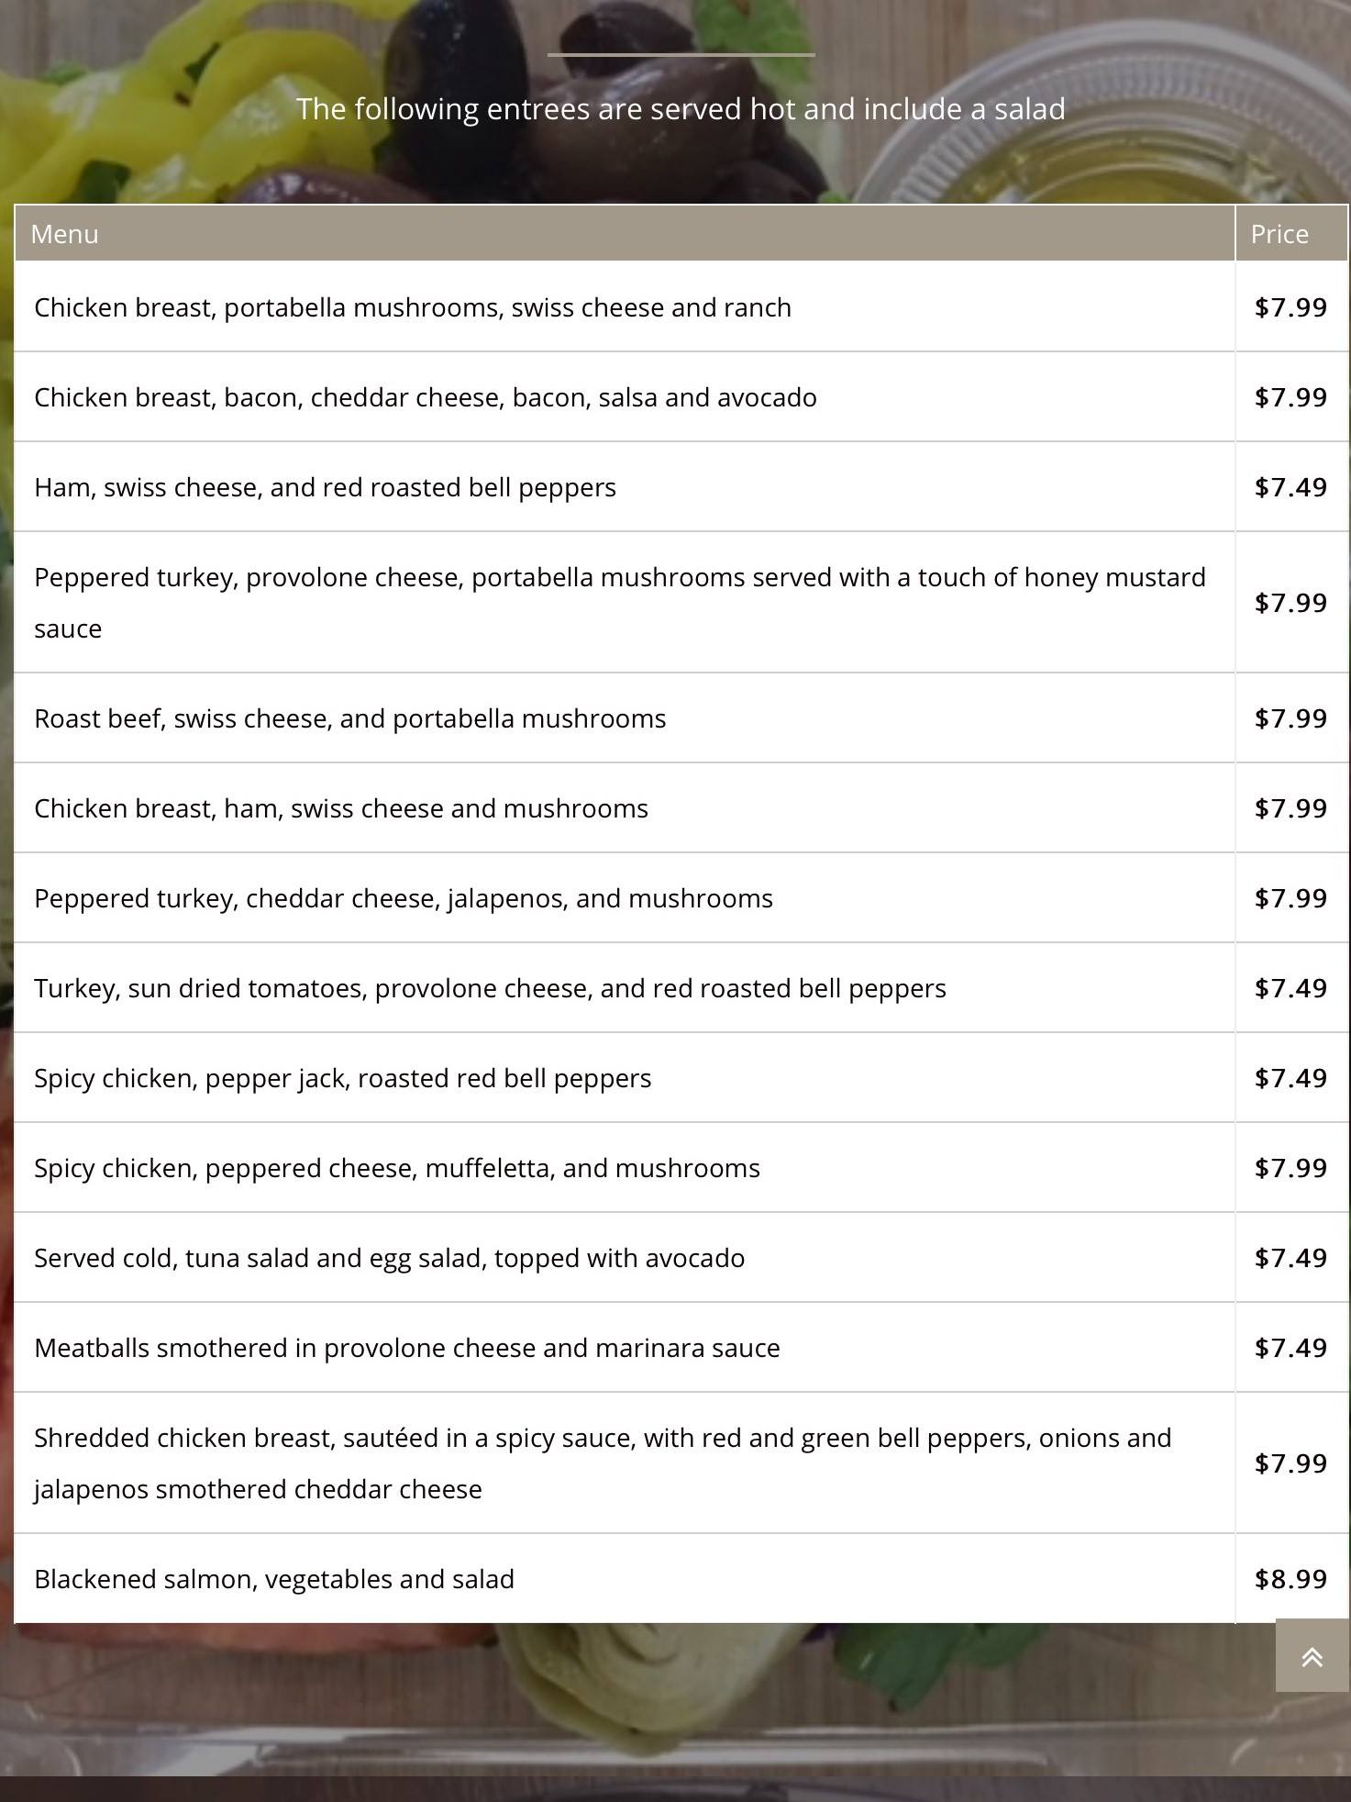Select the blackened salmon menu item
1351x1802 pixels.
coord(274,1579)
